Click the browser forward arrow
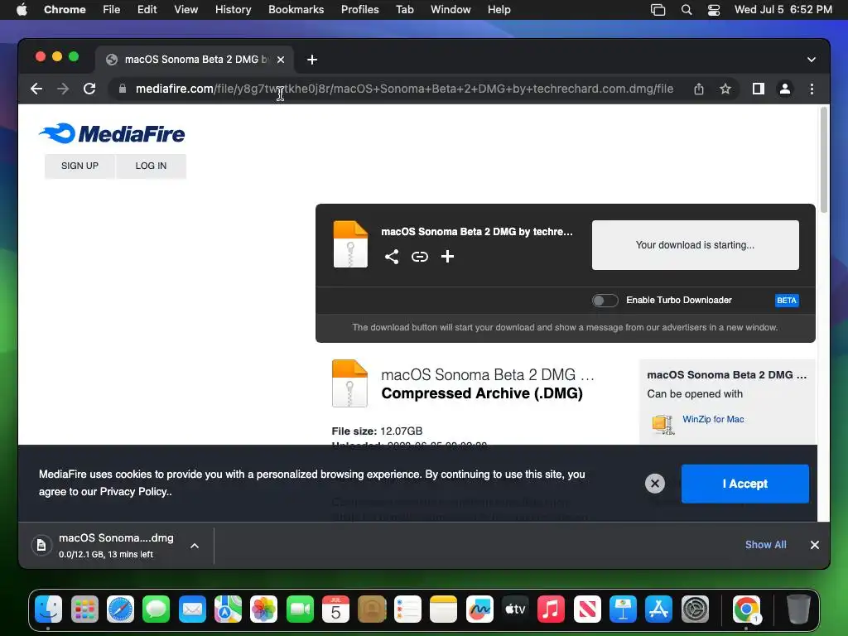The height and width of the screenshot is (636, 848). [63, 89]
